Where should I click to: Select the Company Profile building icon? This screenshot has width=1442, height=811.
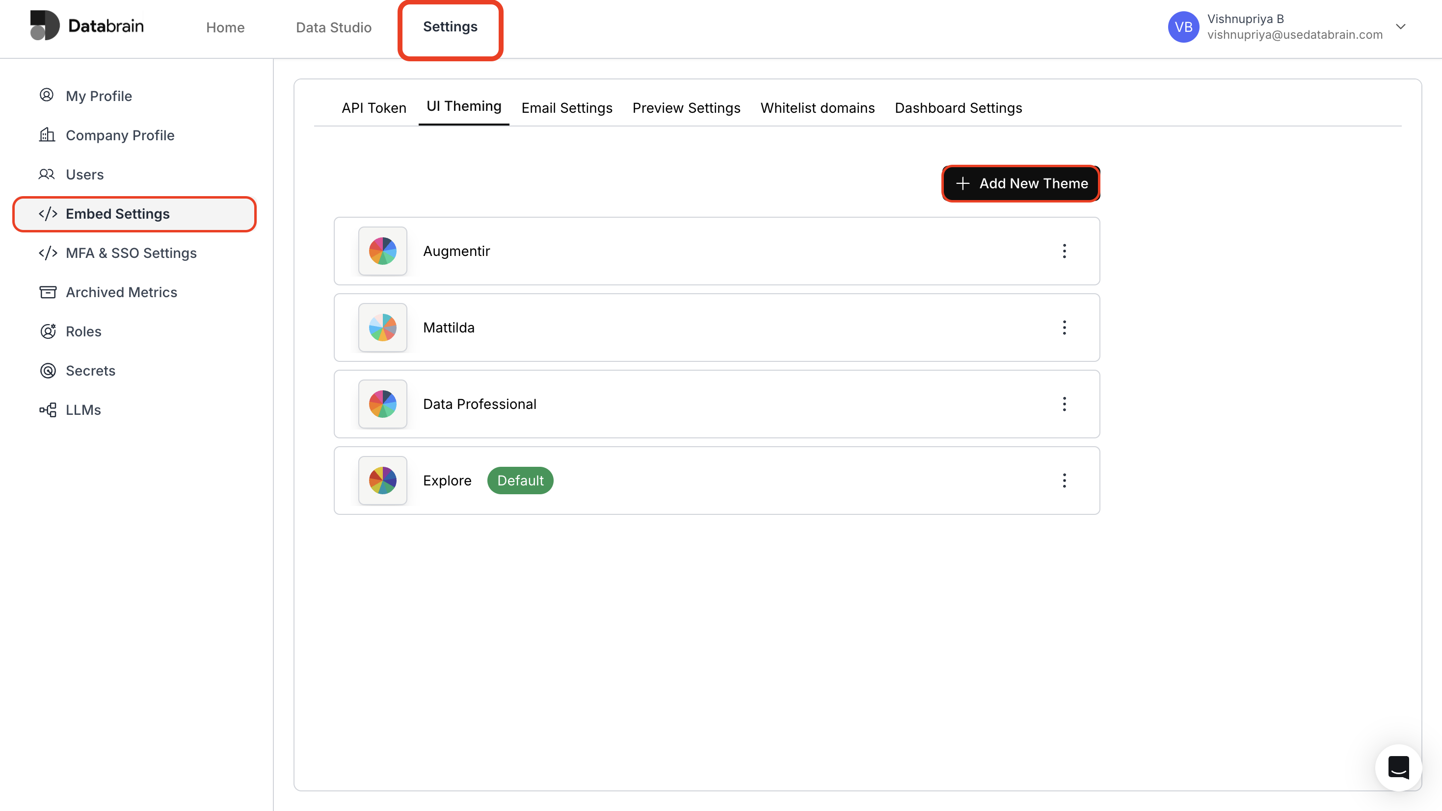coord(47,135)
